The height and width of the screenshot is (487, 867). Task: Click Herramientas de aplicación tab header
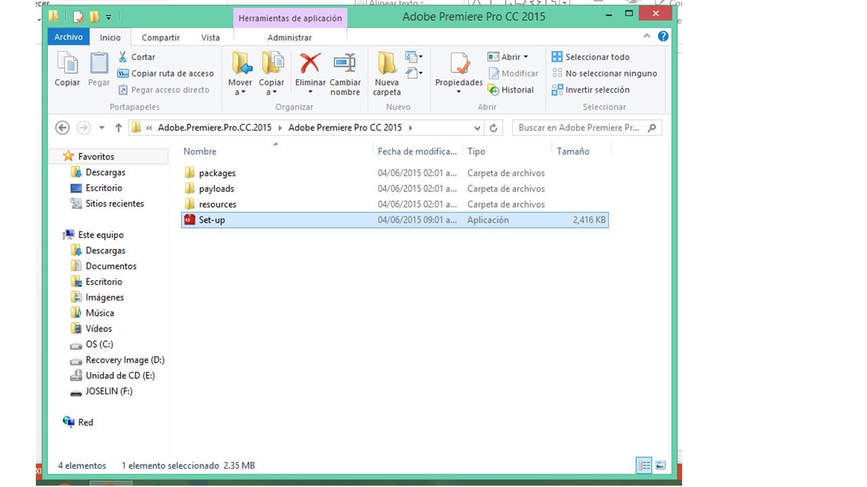[x=290, y=18]
